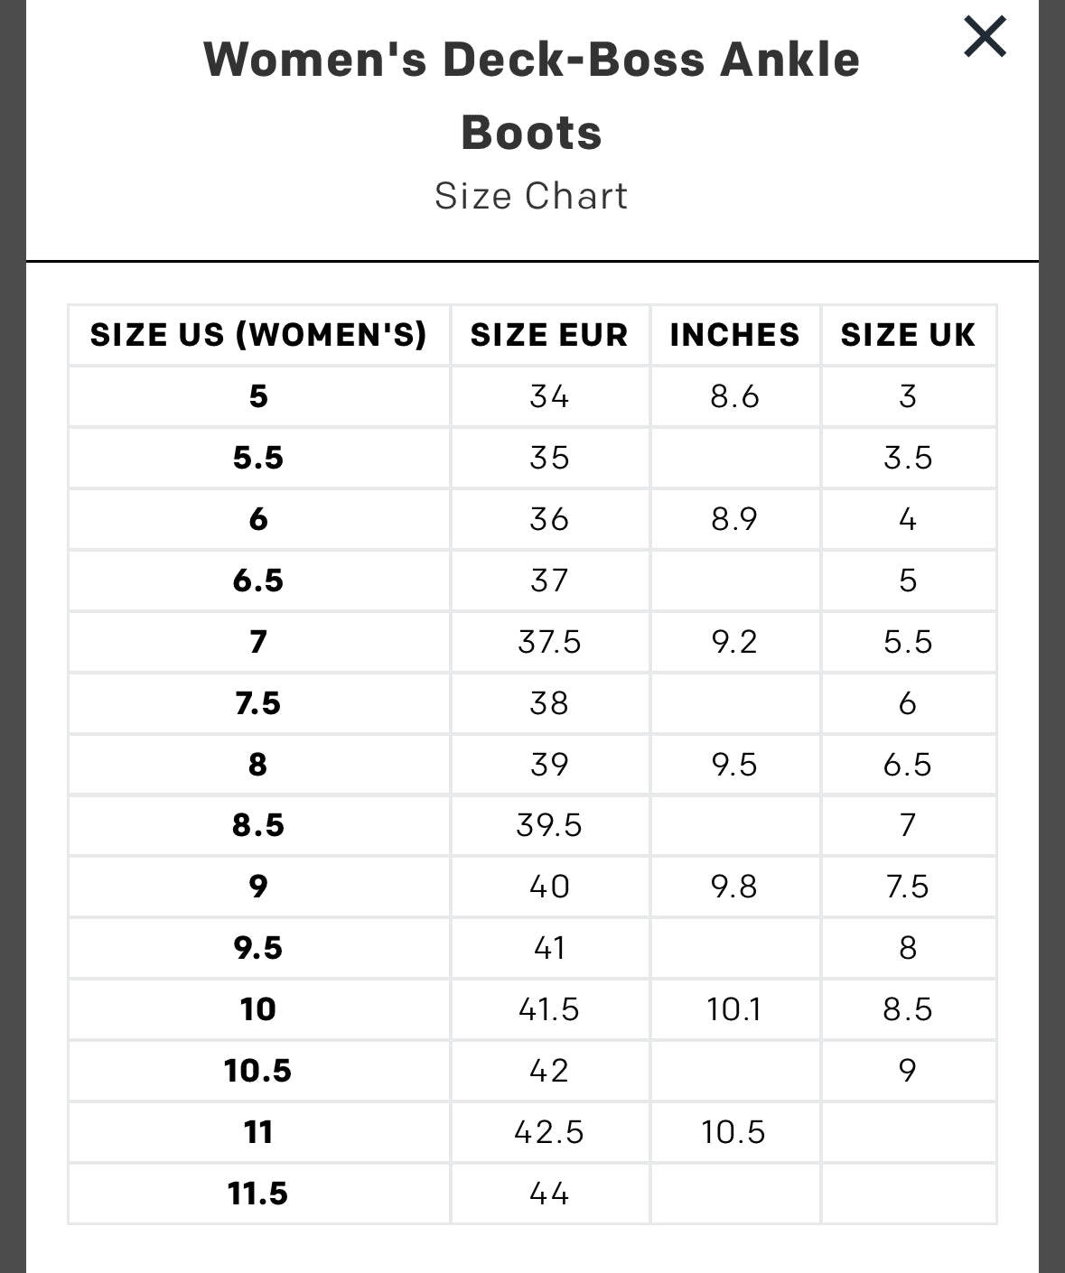Click the Size EUR column header

pyautogui.click(x=549, y=335)
